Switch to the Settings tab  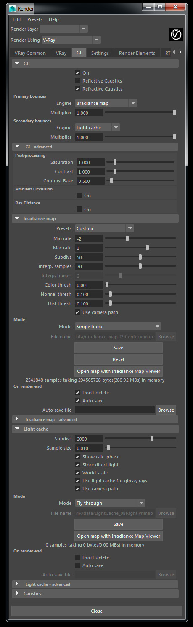point(100,53)
